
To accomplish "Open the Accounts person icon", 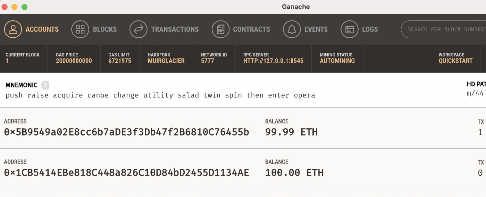I will [x=13, y=29].
